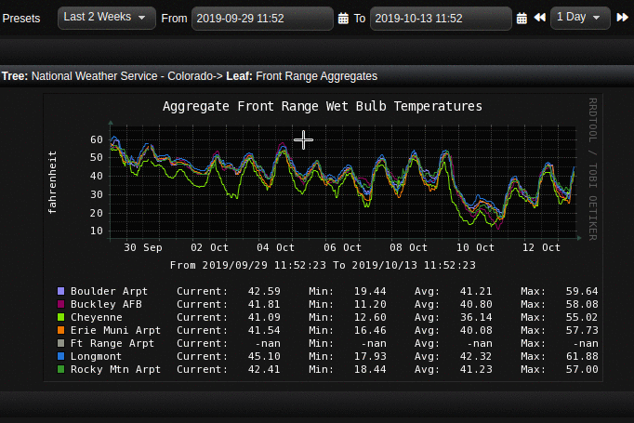634x423 pixels.
Task: Click the 12 Oct x-axis label
Action: click(541, 247)
